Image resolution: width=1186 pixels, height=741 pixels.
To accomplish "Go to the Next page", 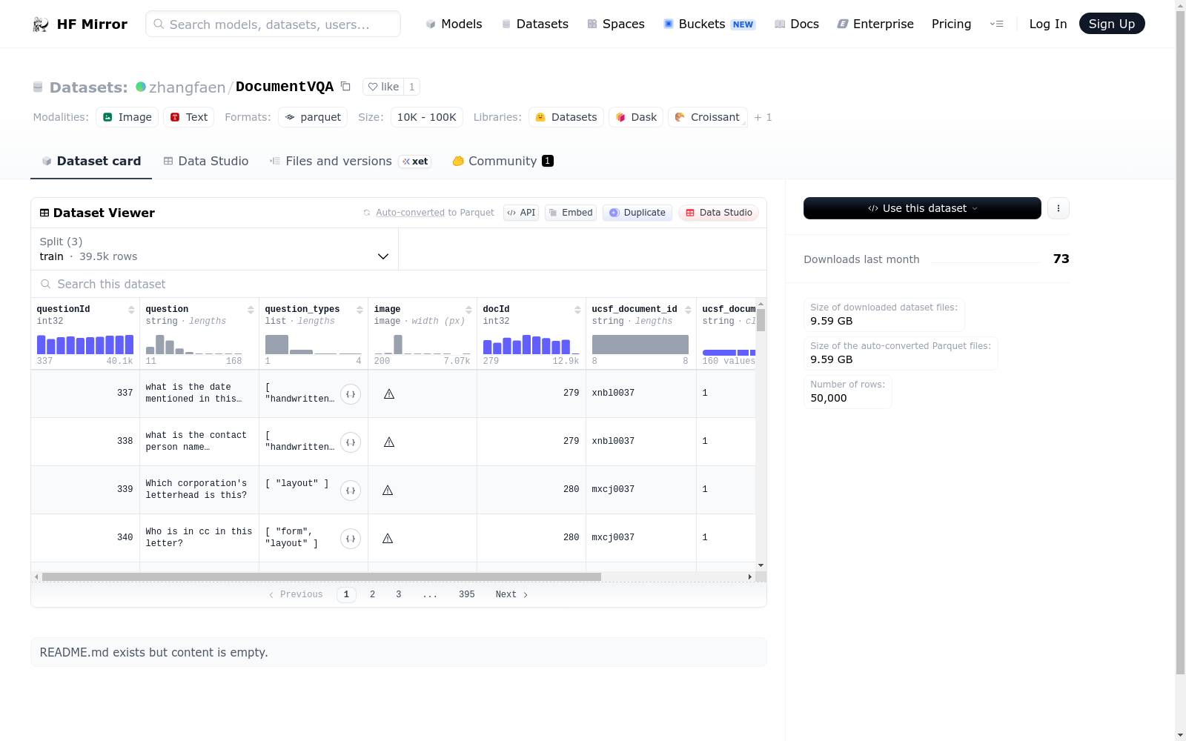I will pyautogui.click(x=511, y=594).
